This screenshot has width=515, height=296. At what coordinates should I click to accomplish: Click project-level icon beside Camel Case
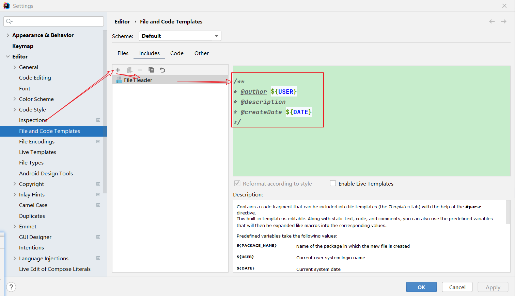tap(98, 205)
